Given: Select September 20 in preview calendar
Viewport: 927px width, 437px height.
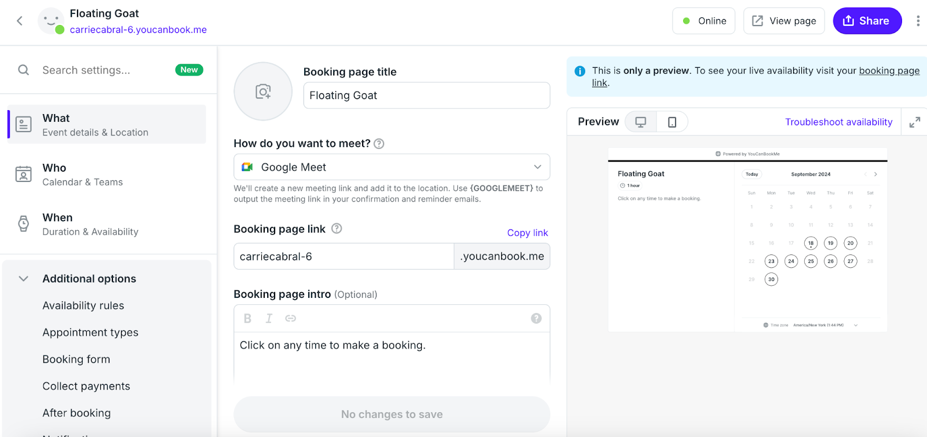Looking at the screenshot, I should tap(851, 243).
